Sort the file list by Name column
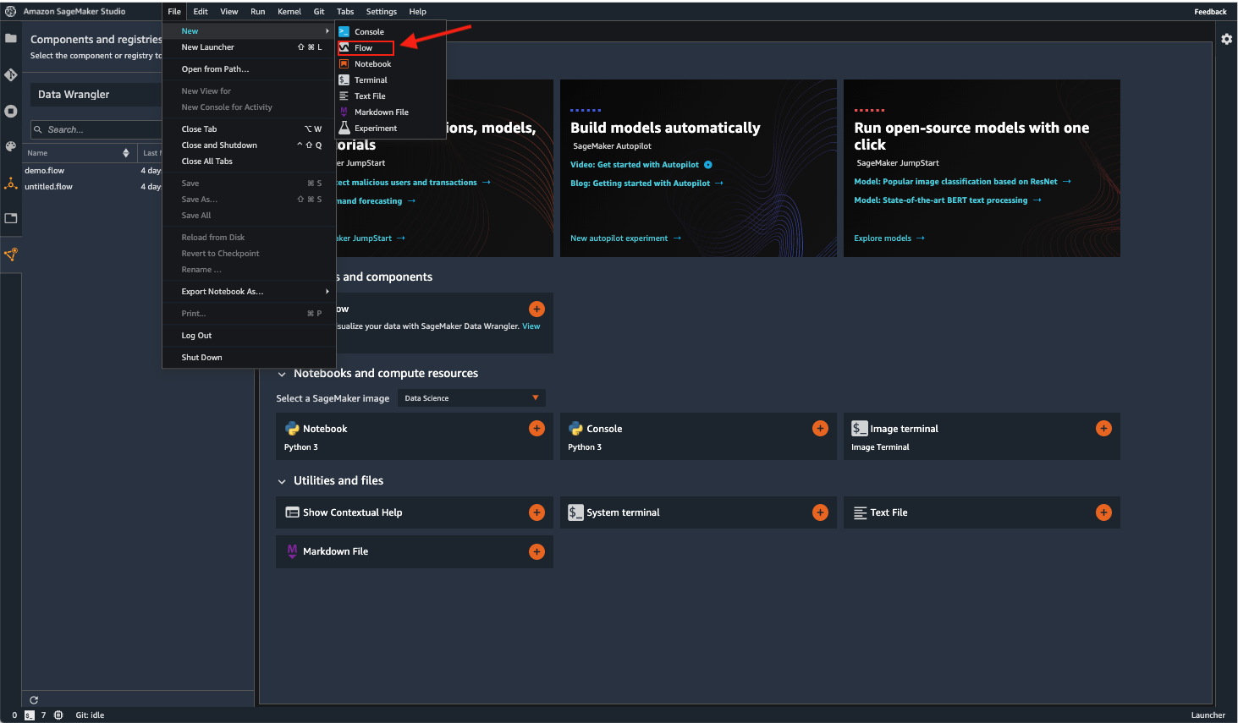The image size is (1238, 723). pos(37,153)
